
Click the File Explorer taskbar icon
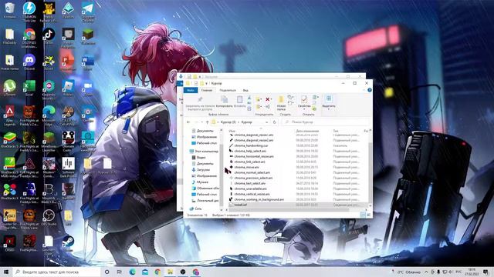point(170,272)
